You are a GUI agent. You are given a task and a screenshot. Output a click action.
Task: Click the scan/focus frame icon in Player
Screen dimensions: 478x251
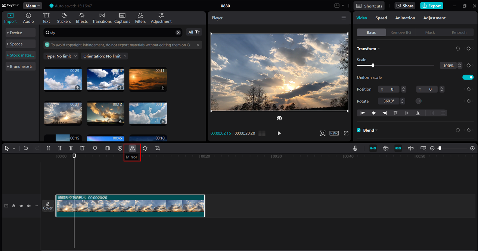point(323,133)
